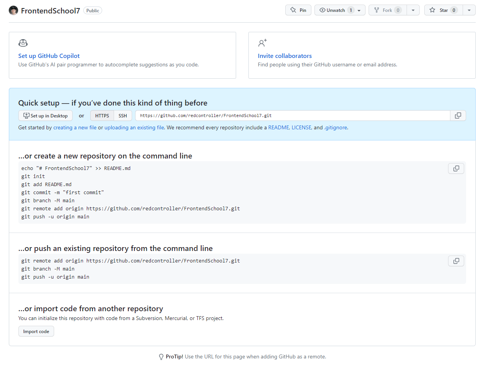Copy the push existing repository commands
This screenshot has width=488, height=368.
coord(456,261)
